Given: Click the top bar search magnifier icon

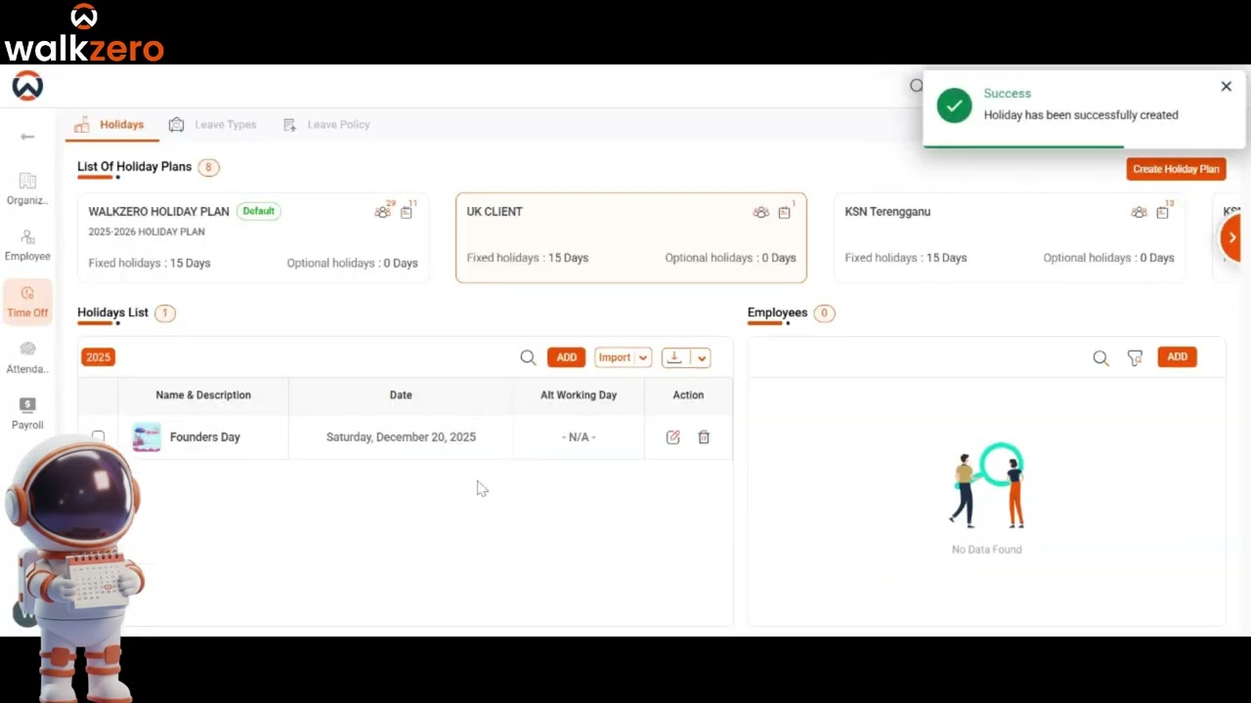Looking at the screenshot, I should [917, 86].
